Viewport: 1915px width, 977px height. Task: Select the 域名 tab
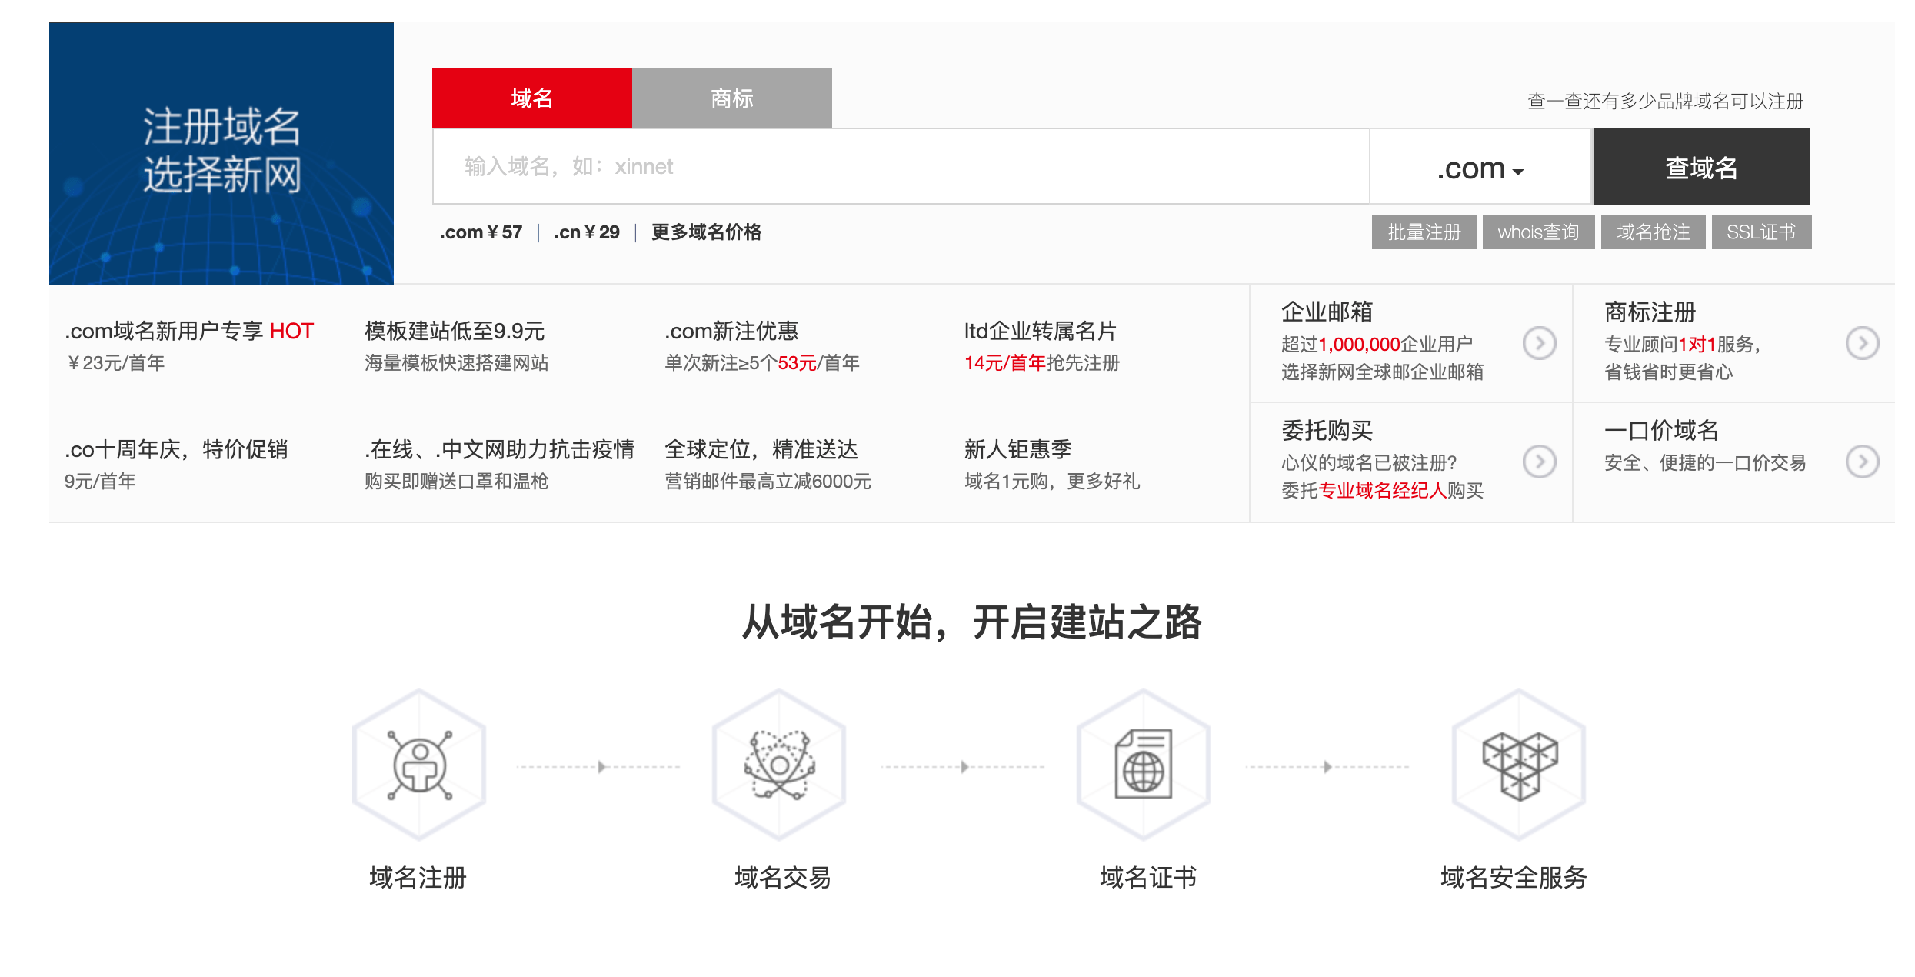tap(531, 97)
